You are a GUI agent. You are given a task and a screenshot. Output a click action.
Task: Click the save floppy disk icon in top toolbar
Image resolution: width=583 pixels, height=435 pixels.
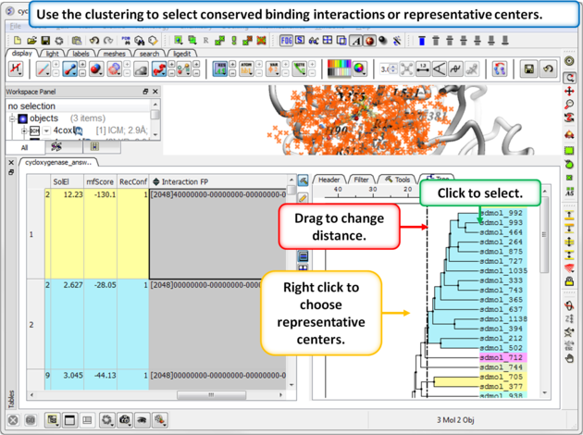[x=44, y=41]
